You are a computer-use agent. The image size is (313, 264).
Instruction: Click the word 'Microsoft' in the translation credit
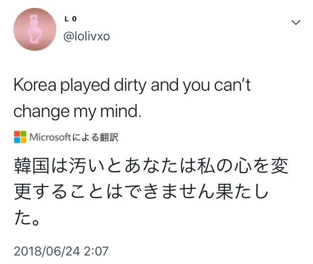tap(50, 137)
